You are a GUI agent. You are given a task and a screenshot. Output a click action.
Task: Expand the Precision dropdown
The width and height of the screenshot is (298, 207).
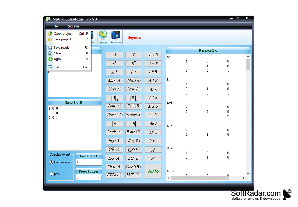(x=99, y=178)
